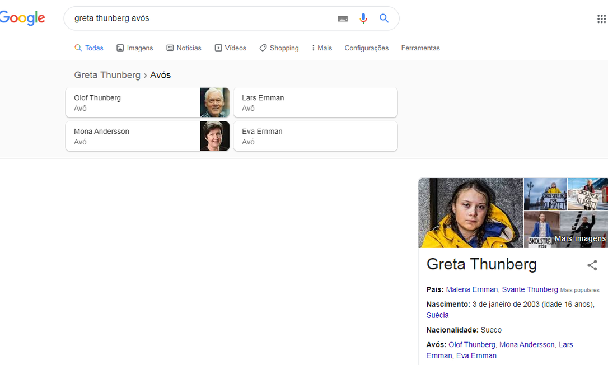
Task: Expand the Mais menu
Action: click(x=322, y=48)
